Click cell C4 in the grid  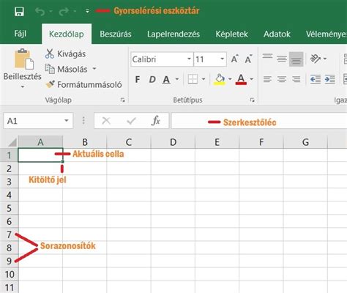[129, 195]
